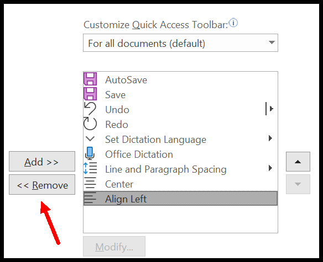Click the Line and Paragraph Spacing icon
The image size is (323, 262).
(90, 168)
